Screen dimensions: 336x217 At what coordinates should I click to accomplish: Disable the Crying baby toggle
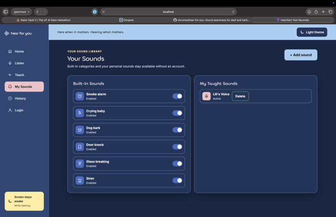click(178, 113)
